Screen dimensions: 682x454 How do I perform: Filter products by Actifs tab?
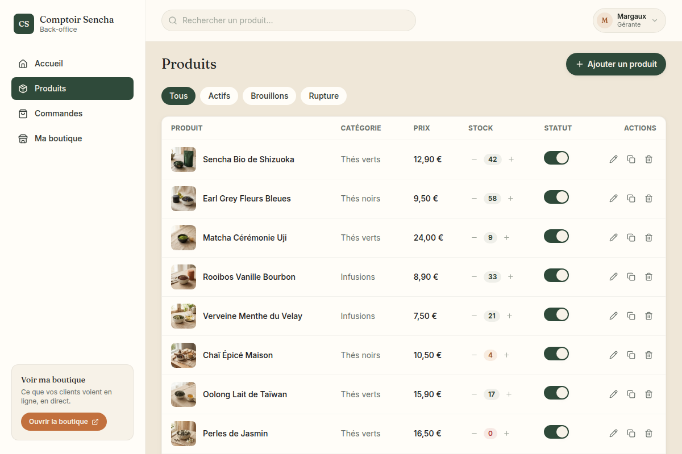219,96
